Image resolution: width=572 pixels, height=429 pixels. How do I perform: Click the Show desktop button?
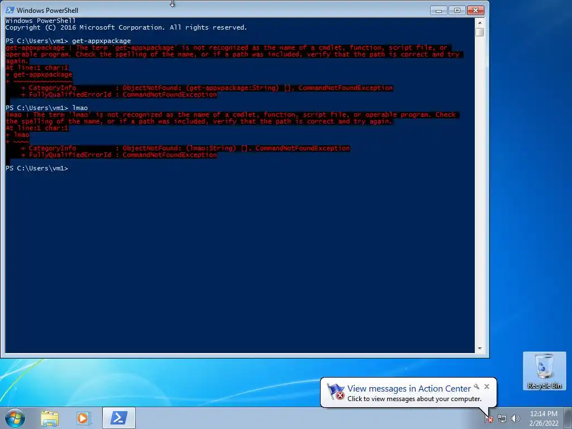[x=569, y=418]
